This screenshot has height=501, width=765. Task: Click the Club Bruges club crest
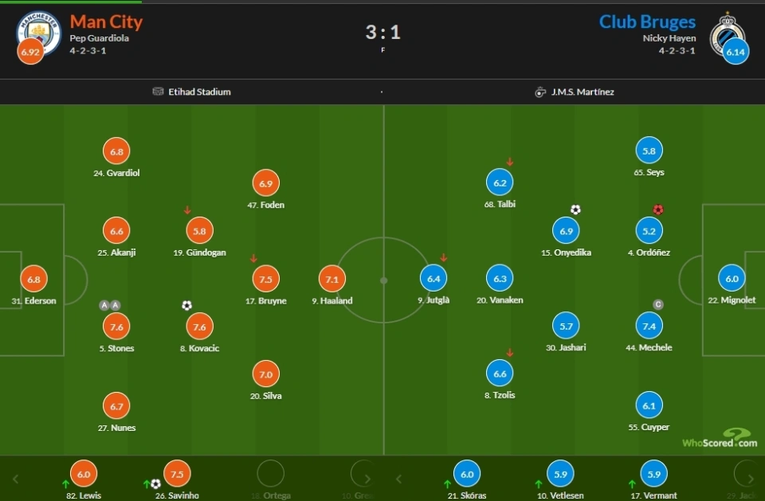[x=728, y=33]
